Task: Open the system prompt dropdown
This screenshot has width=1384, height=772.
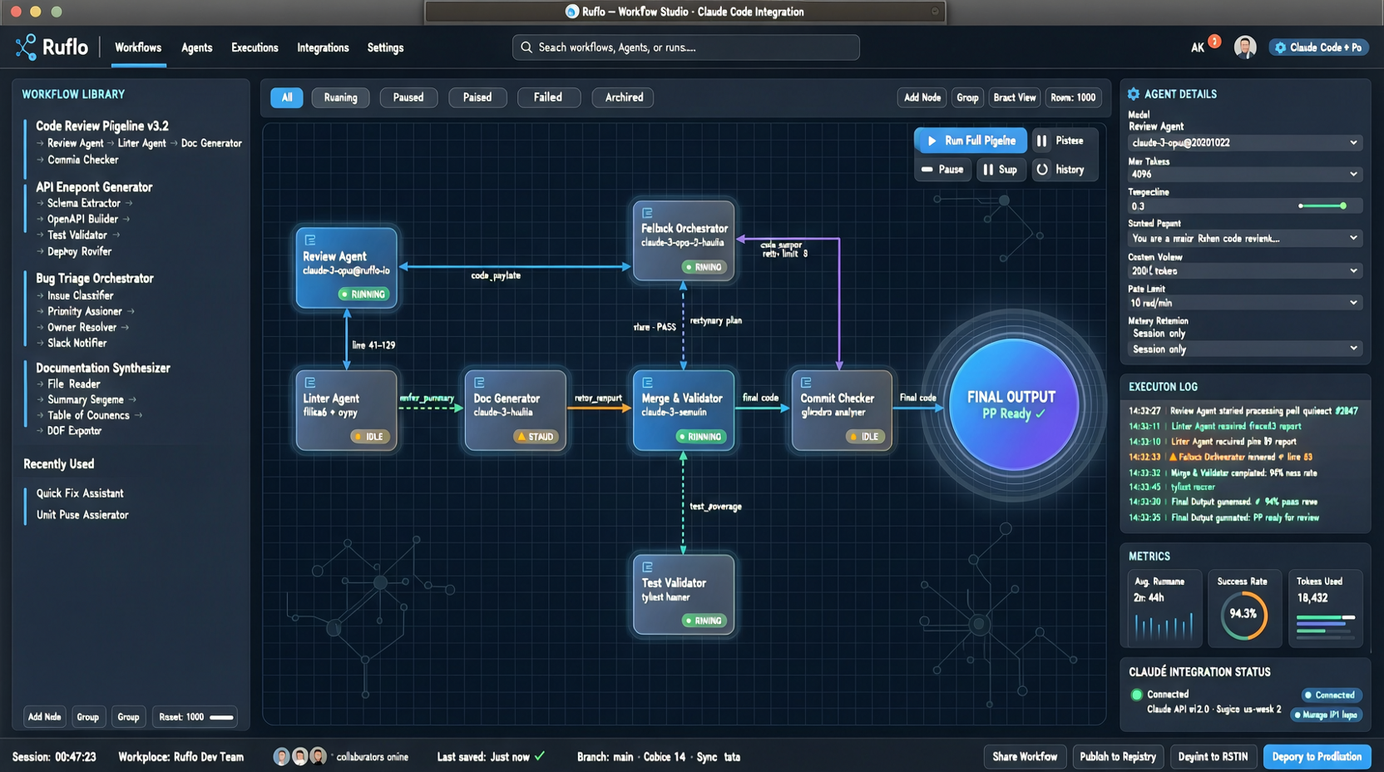Action: point(1244,239)
